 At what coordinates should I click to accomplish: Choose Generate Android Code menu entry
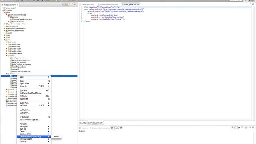tap(34, 136)
